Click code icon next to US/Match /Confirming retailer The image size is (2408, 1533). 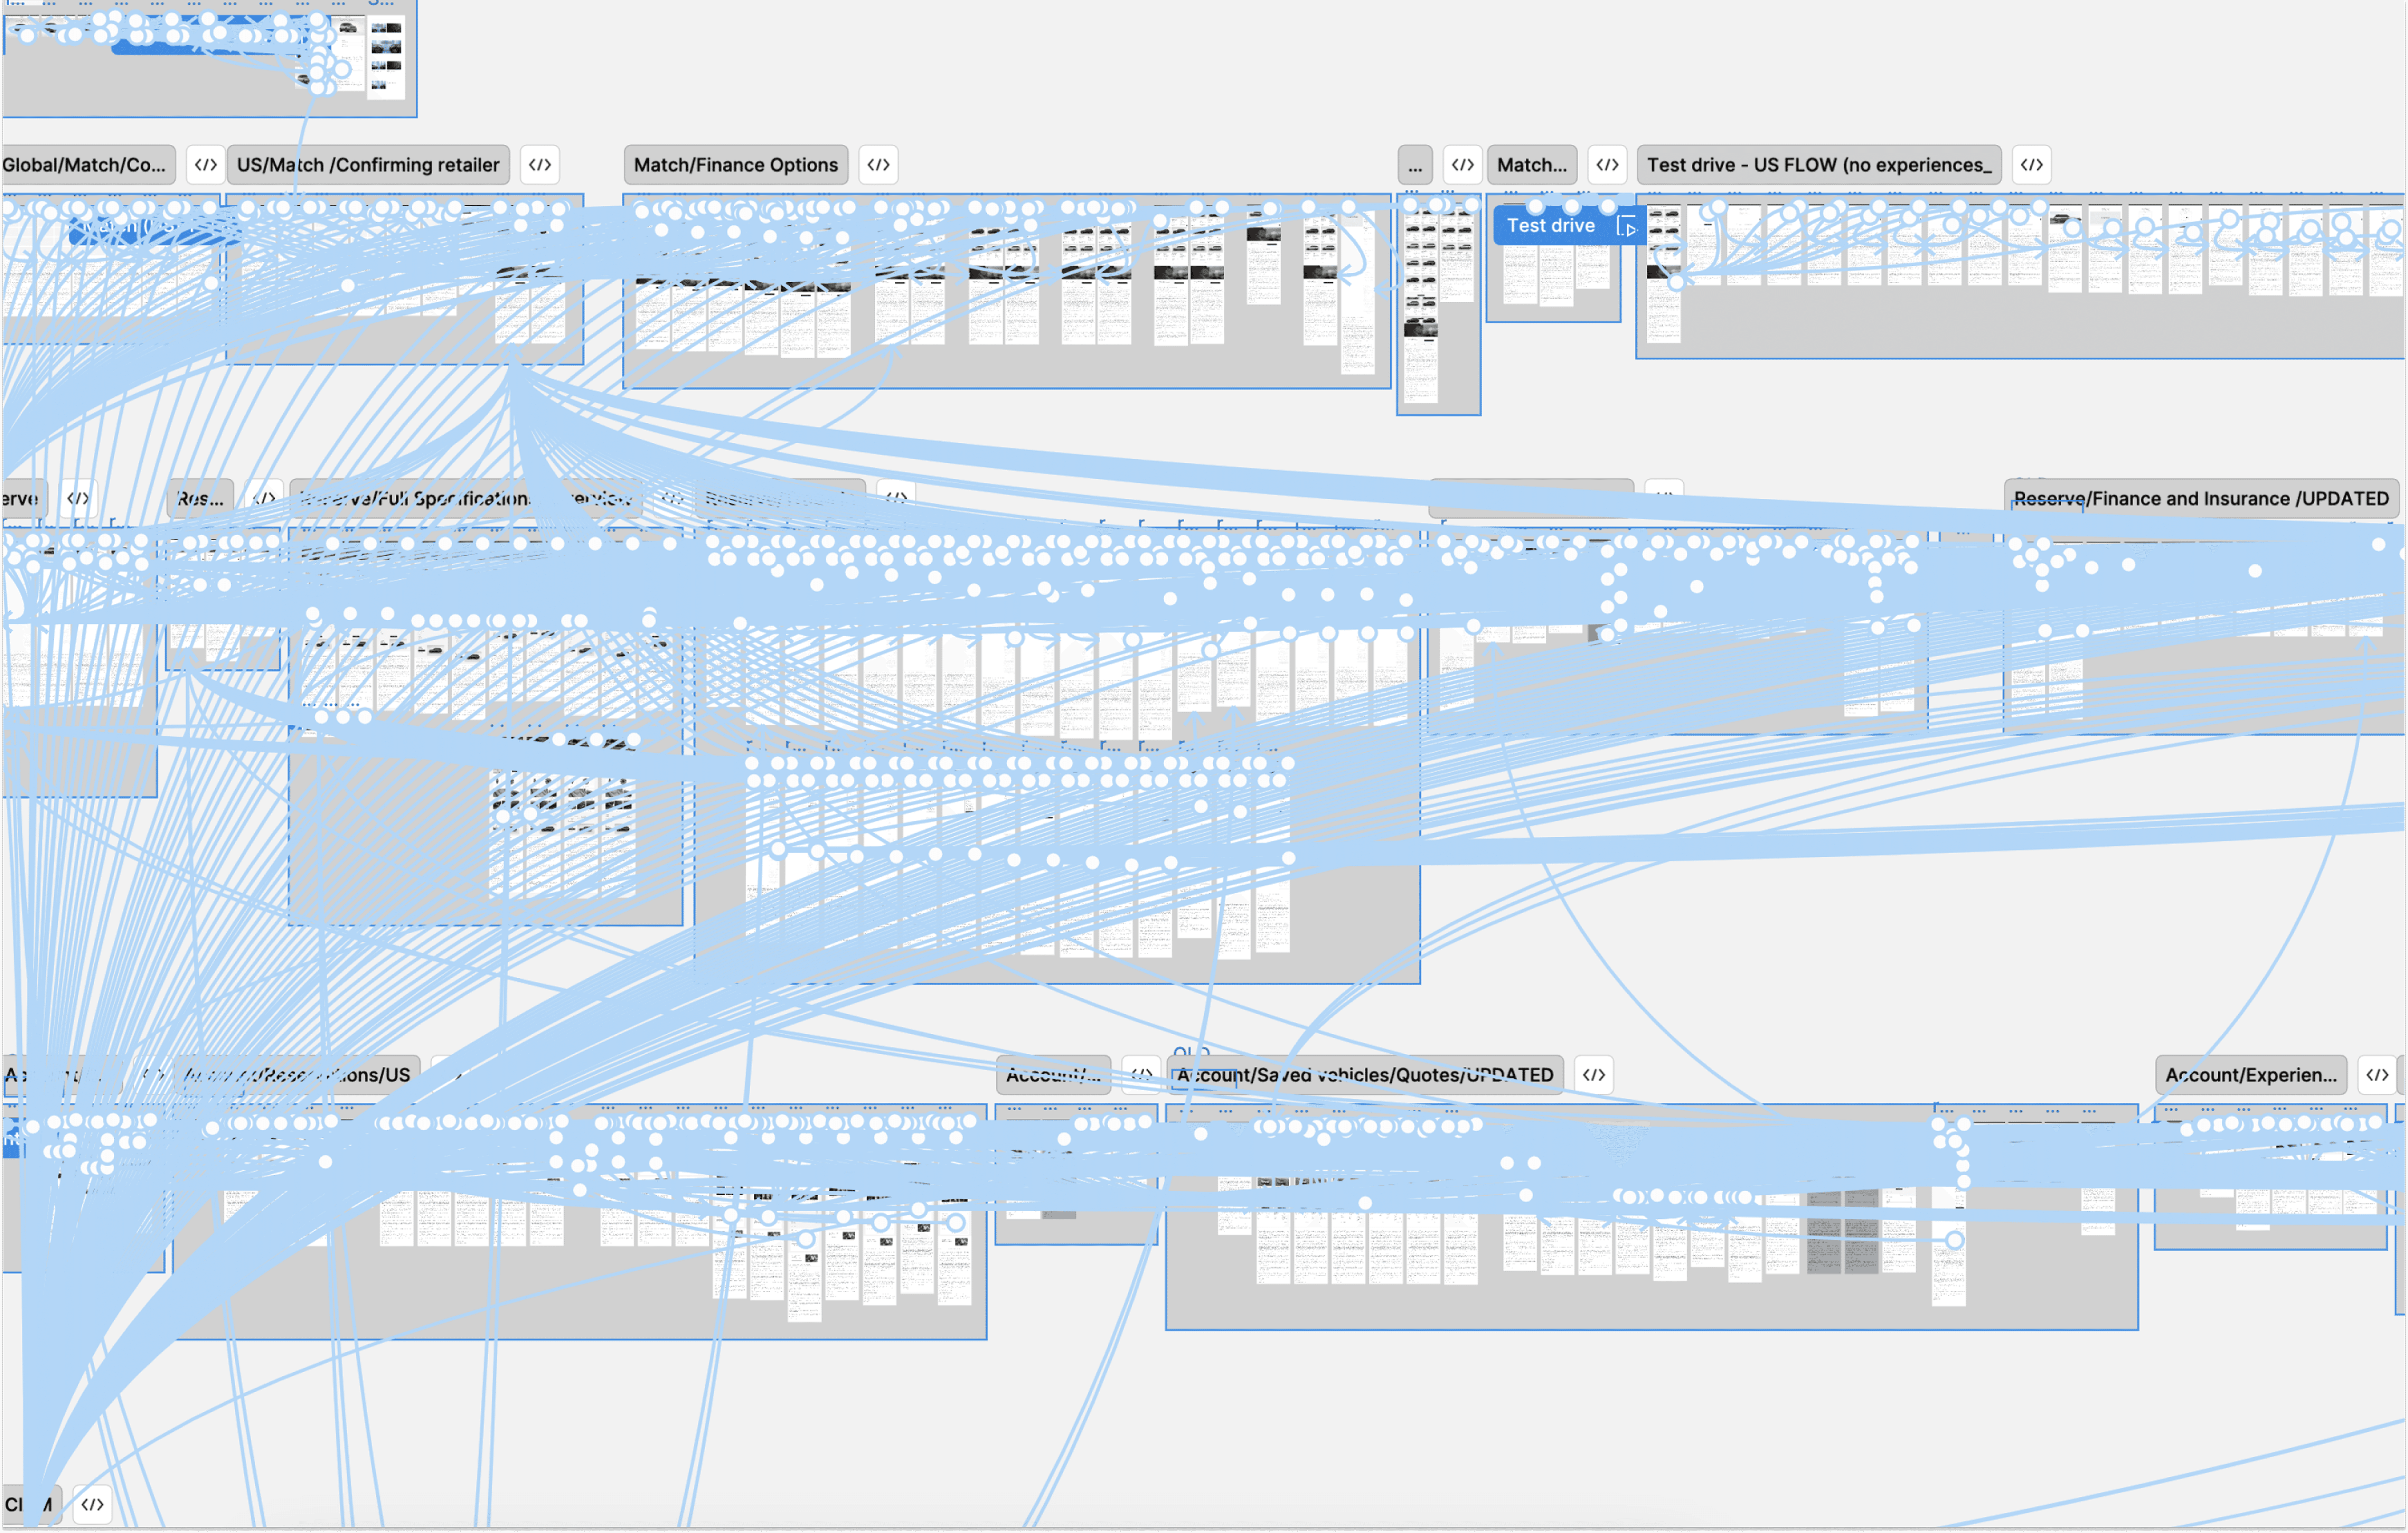pyautogui.click(x=540, y=165)
